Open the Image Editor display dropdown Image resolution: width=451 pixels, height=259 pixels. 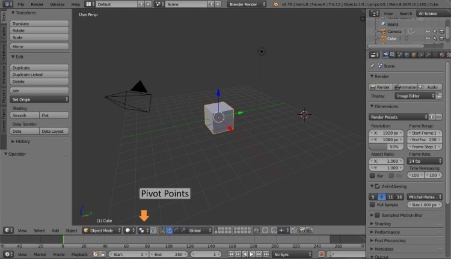(415, 96)
